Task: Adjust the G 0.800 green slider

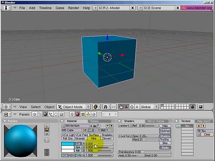Action: click(98, 147)
